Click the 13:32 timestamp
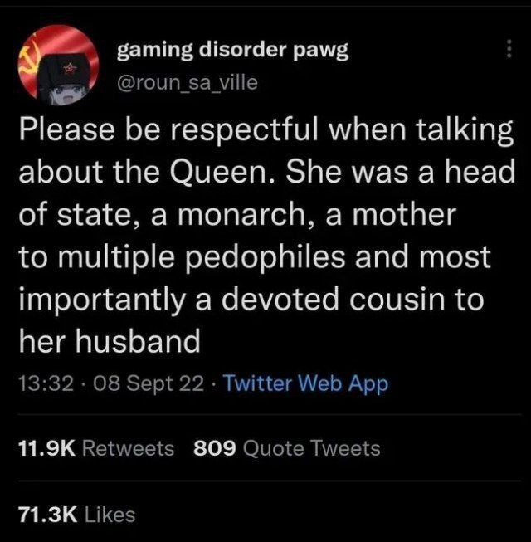Image resolution: width=531 pixels, height=542 pixels. (46, 383)
